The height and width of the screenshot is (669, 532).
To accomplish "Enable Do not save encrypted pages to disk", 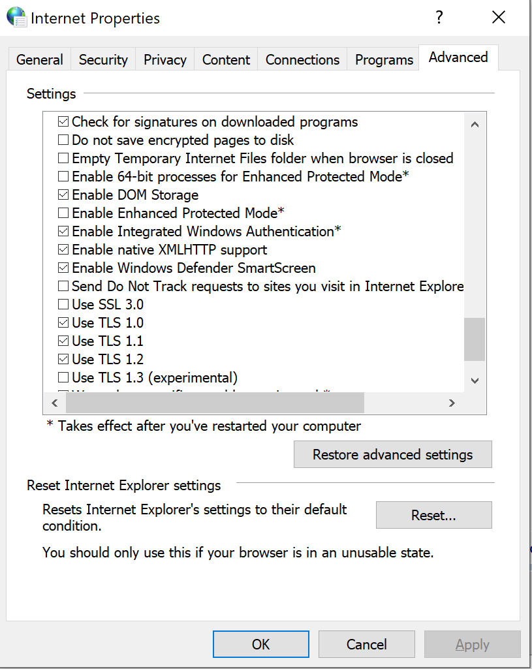I will [63, 140].
